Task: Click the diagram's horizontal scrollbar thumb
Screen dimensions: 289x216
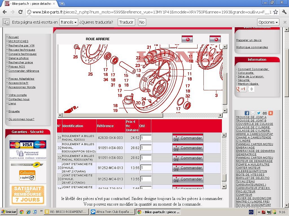Action: tap(113, 115)
